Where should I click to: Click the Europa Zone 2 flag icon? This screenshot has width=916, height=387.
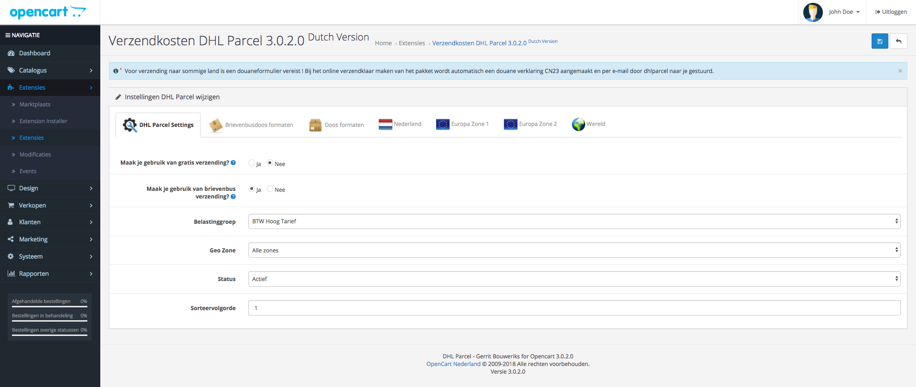[511, 124]
